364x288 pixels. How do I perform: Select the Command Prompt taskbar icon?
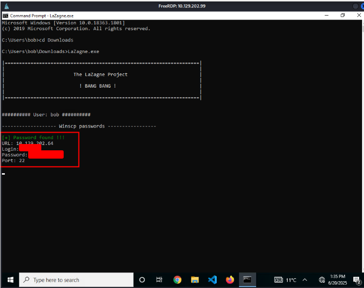(247, 280)
